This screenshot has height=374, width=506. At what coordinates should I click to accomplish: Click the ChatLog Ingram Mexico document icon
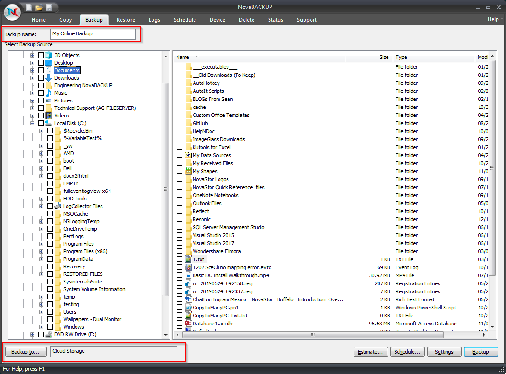click(188, 299)
